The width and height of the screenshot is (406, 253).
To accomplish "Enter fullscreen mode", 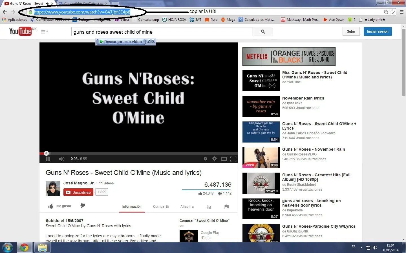I will tap(233, 159).
